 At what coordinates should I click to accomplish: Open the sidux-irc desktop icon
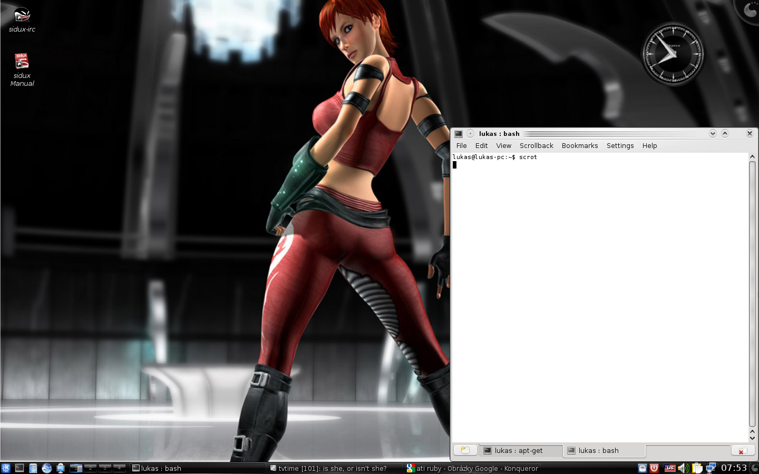pos(22,20)
